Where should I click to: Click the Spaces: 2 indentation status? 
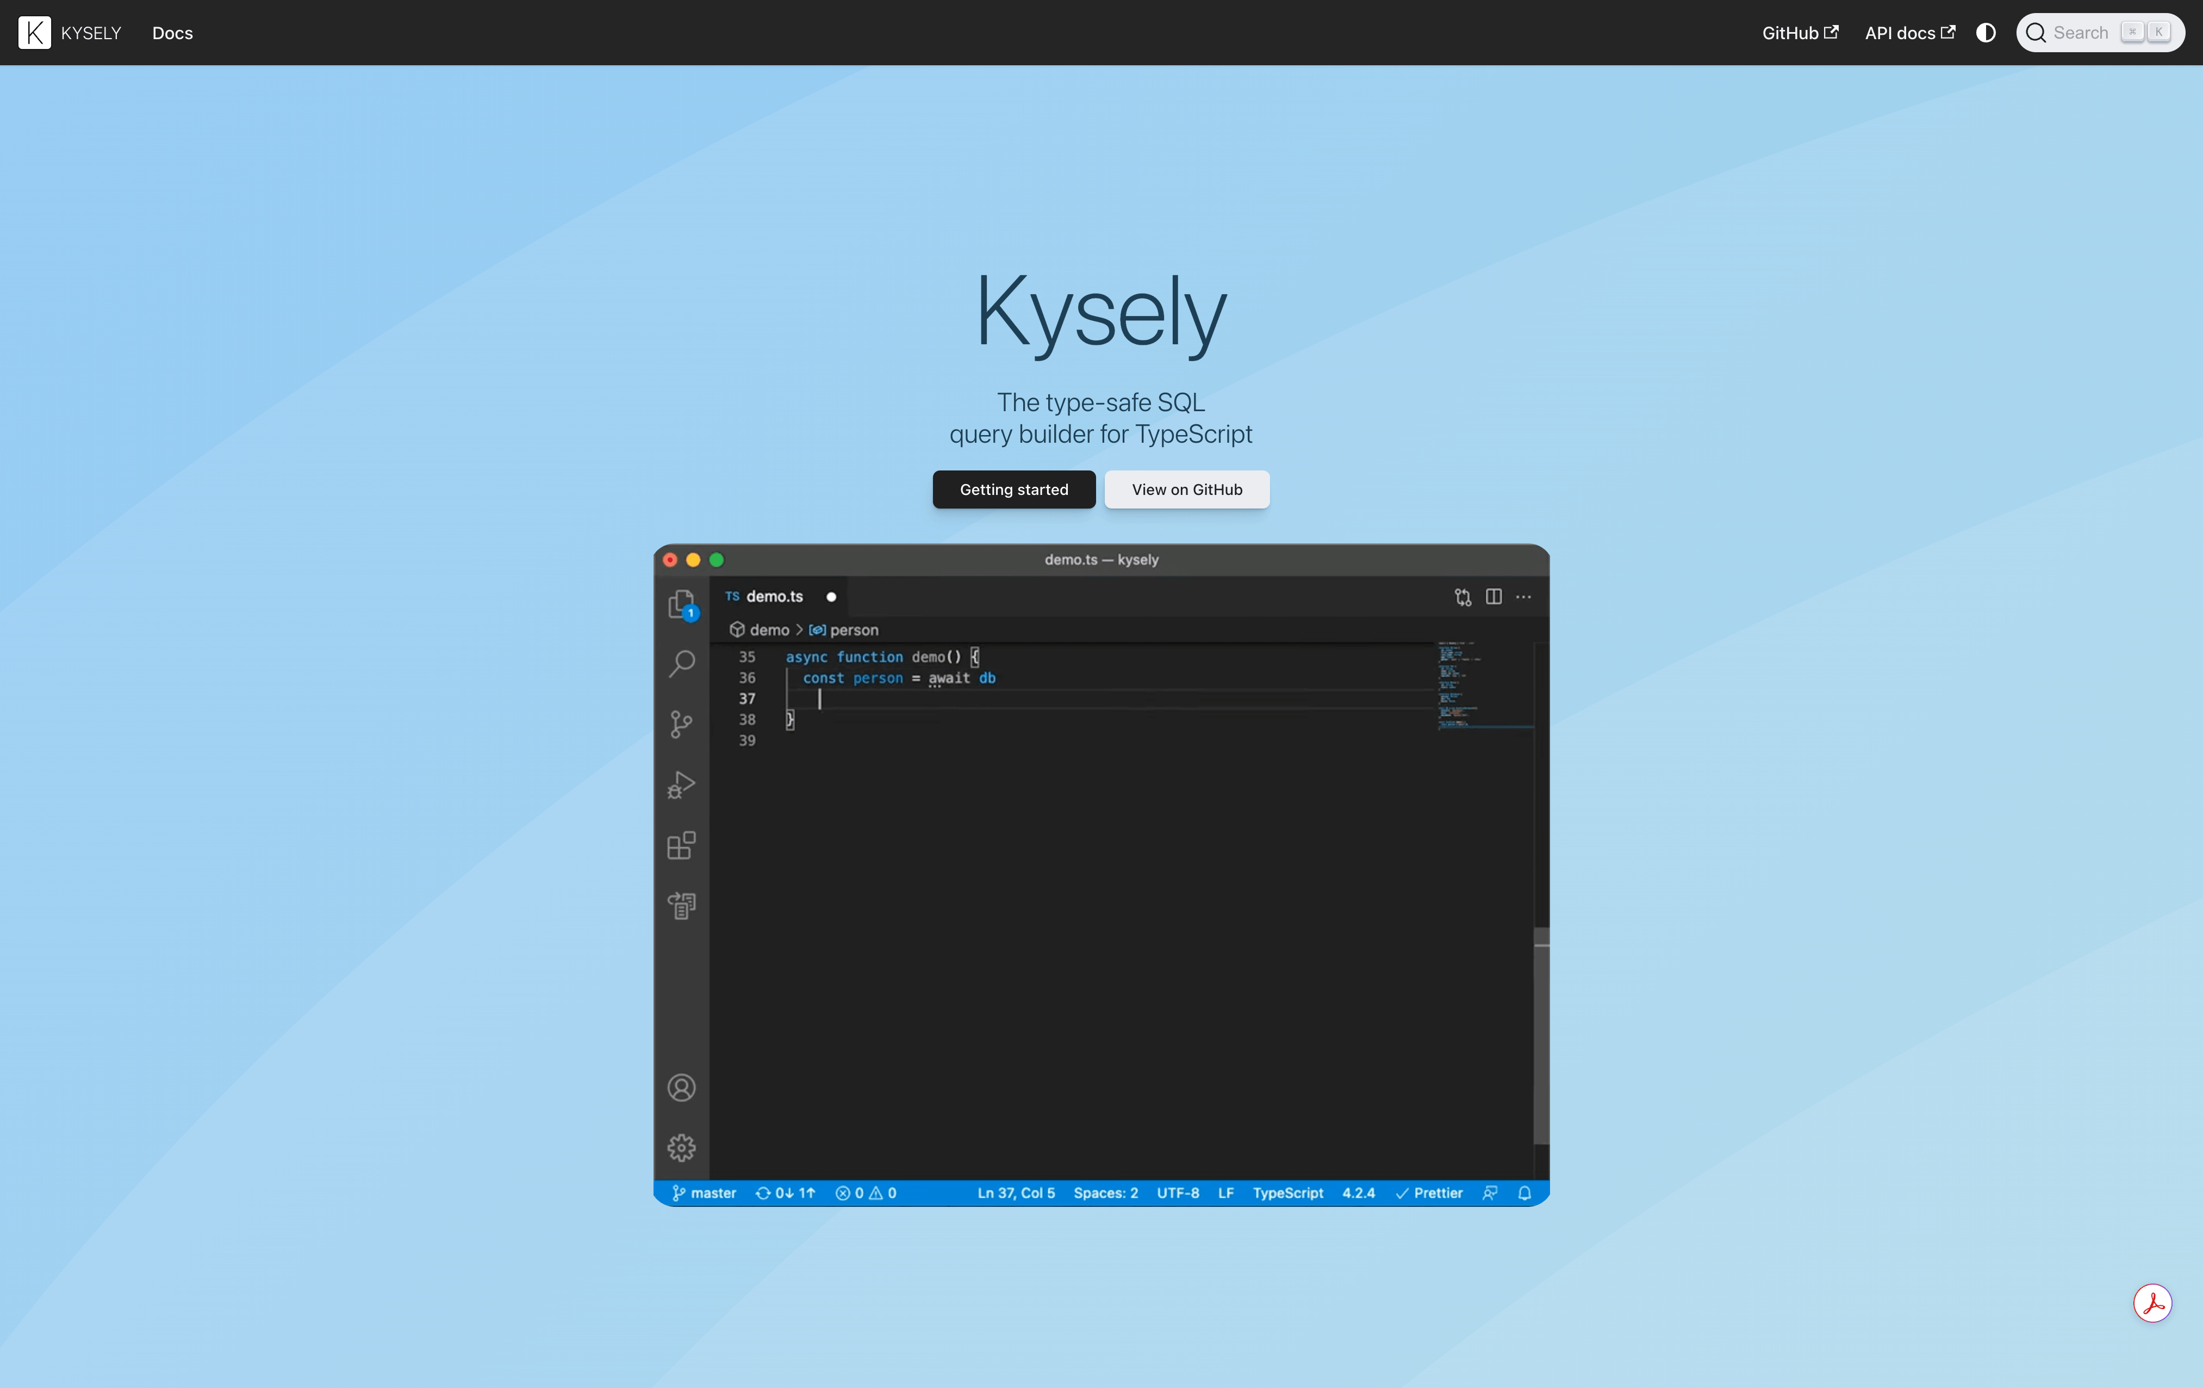pos(1105,1194)
